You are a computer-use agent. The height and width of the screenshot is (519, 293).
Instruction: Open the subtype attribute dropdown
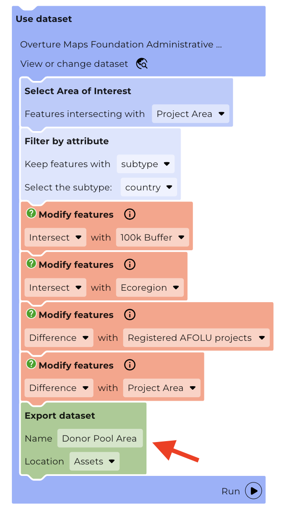point(146,164)
